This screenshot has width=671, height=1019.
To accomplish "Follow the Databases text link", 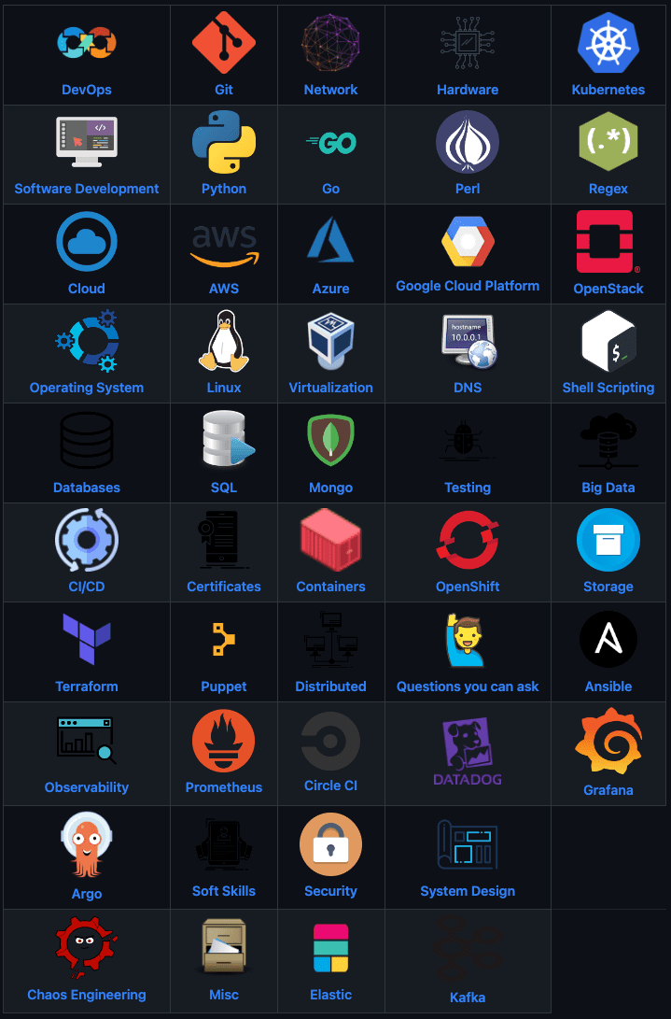I will pyautogui.click(x=87, y=488).
